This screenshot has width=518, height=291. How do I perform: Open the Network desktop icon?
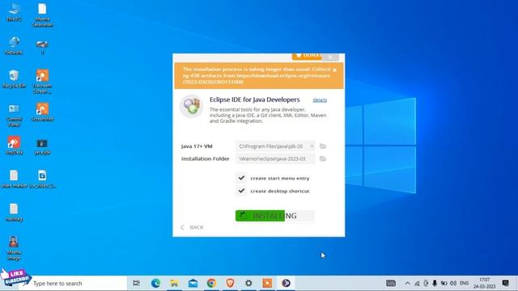tap(14, 45)
